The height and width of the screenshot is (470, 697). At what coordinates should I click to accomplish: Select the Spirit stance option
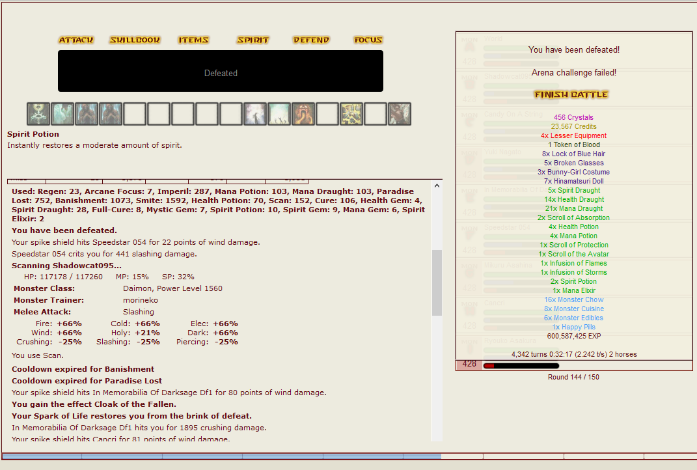[x=253, y=40]
